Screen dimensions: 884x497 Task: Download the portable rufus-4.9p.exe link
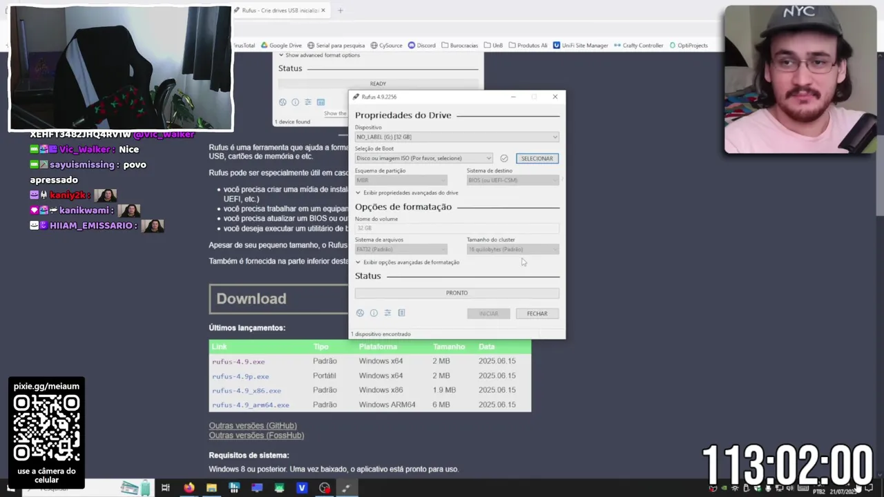240,376
